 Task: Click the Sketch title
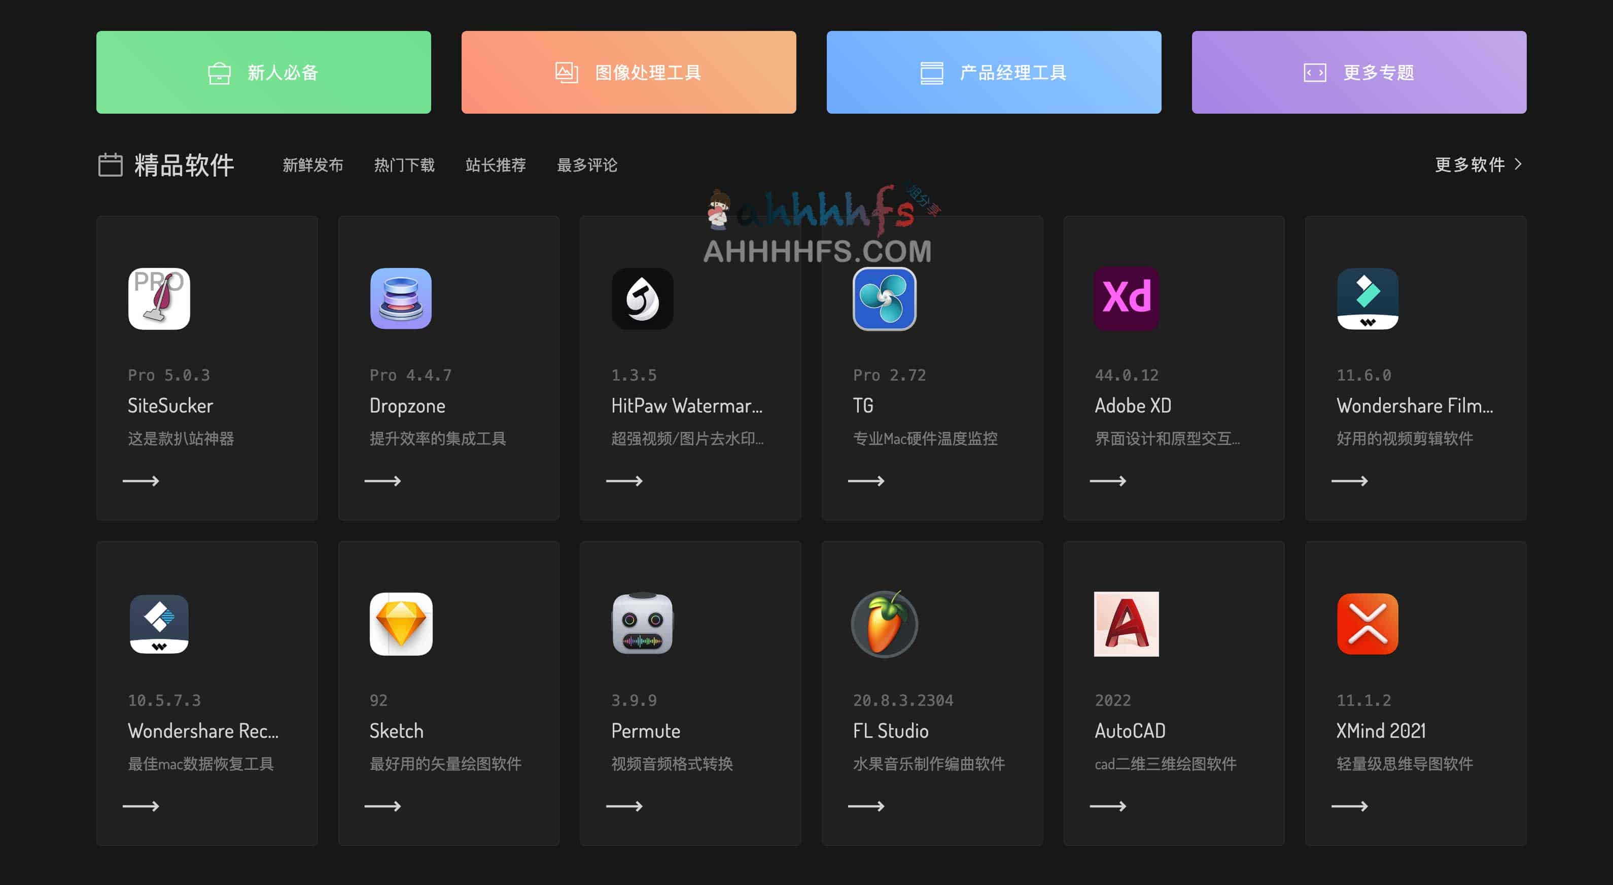(396, 731)
